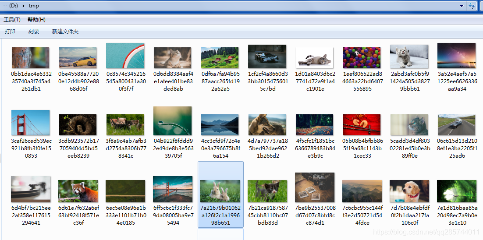Select grey cat profile thumbnail 5cadd3d4df803

pyautogui.click(x=409, y=125)
